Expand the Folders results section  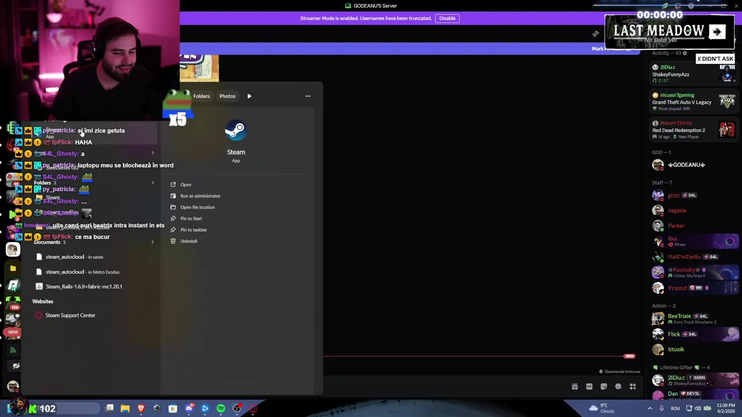point(152,183)
